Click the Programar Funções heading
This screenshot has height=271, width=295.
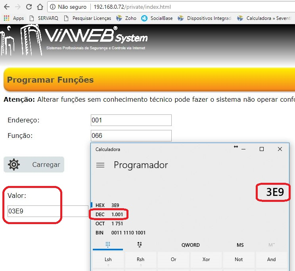click(x=50, y=80)
